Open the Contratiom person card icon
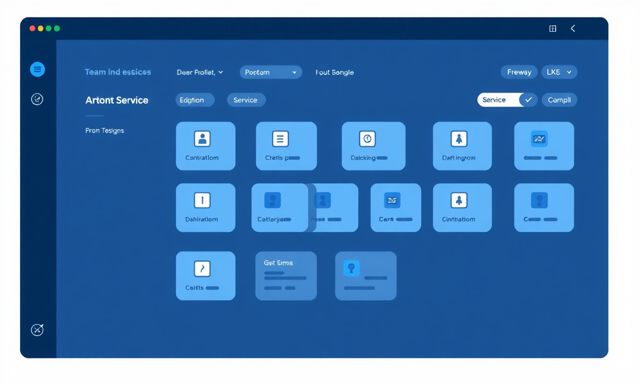Screen dimensions: 640x384 202,138
